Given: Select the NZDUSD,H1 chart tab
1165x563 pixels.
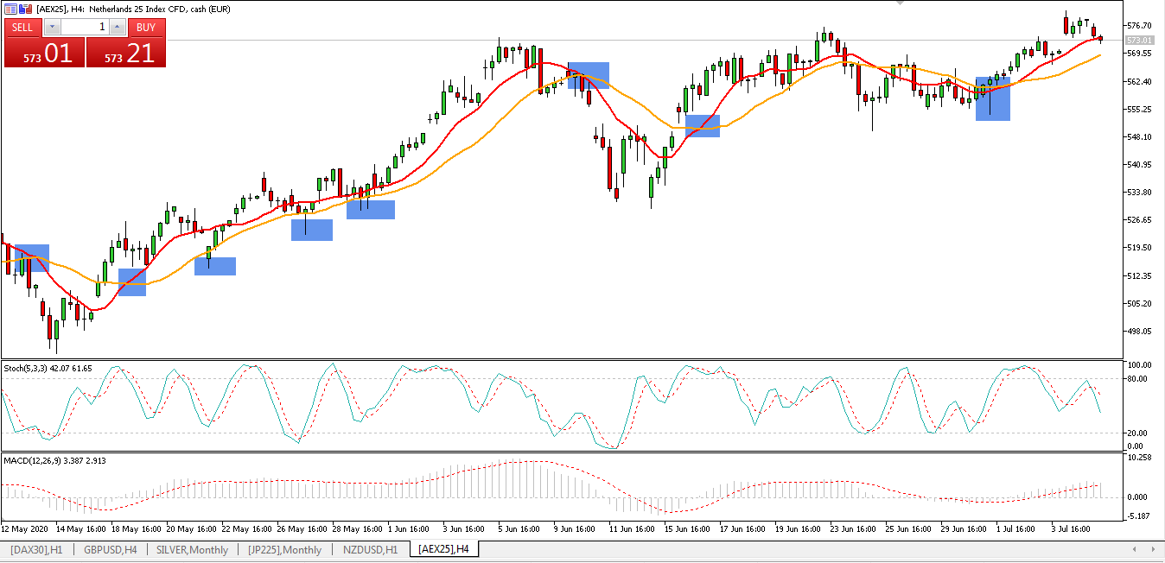Looking at the screenshot, I should [x=370, y=549].
